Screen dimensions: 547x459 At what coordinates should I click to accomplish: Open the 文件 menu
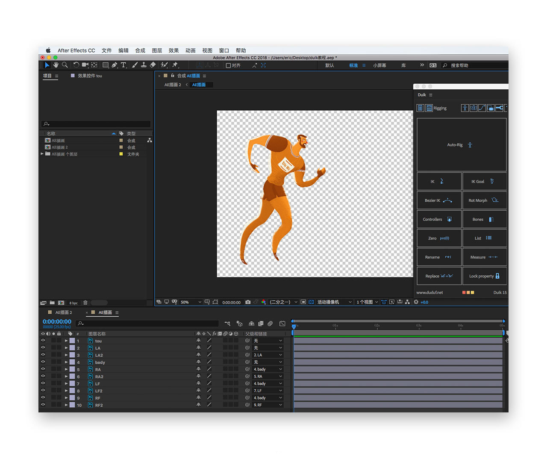pos(107,50)
